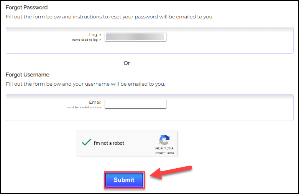Screen dimensions: 299x194
Task: Click the Login field label
Action: [x=95, y=35]
